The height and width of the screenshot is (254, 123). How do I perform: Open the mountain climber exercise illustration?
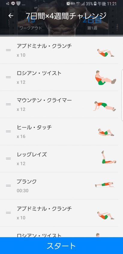(x=105, y=106)
